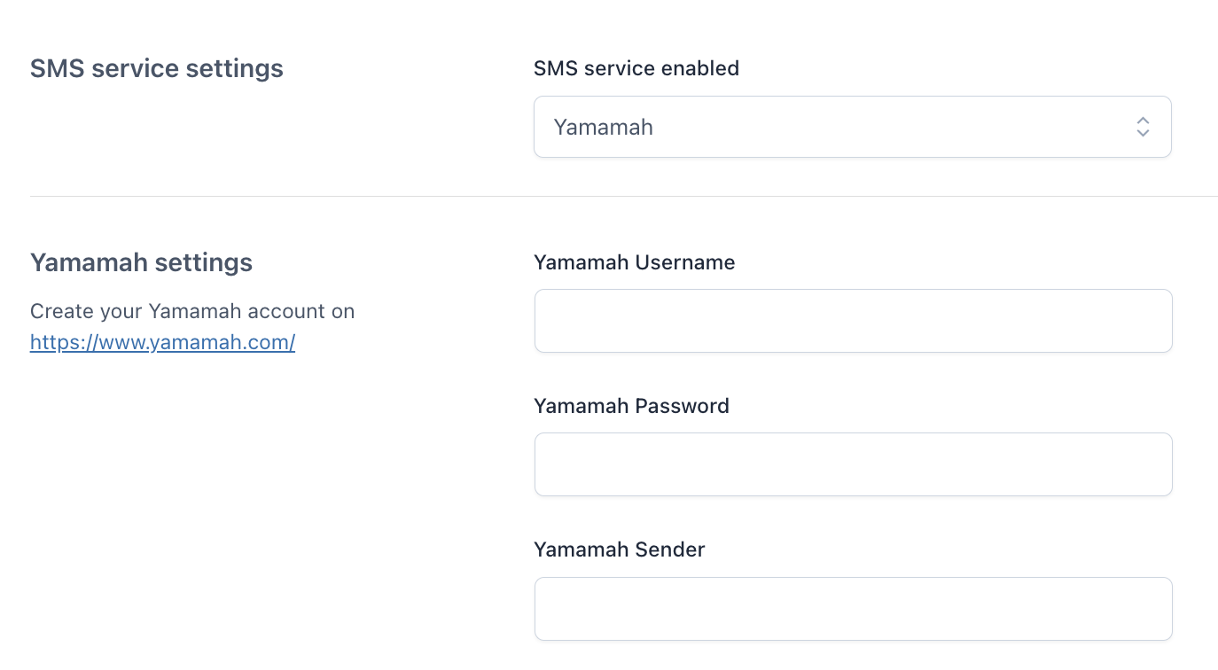Click the up-down chevron icon in the SMS service select
Screen dimensions: 1218x670
point(1143,127)
